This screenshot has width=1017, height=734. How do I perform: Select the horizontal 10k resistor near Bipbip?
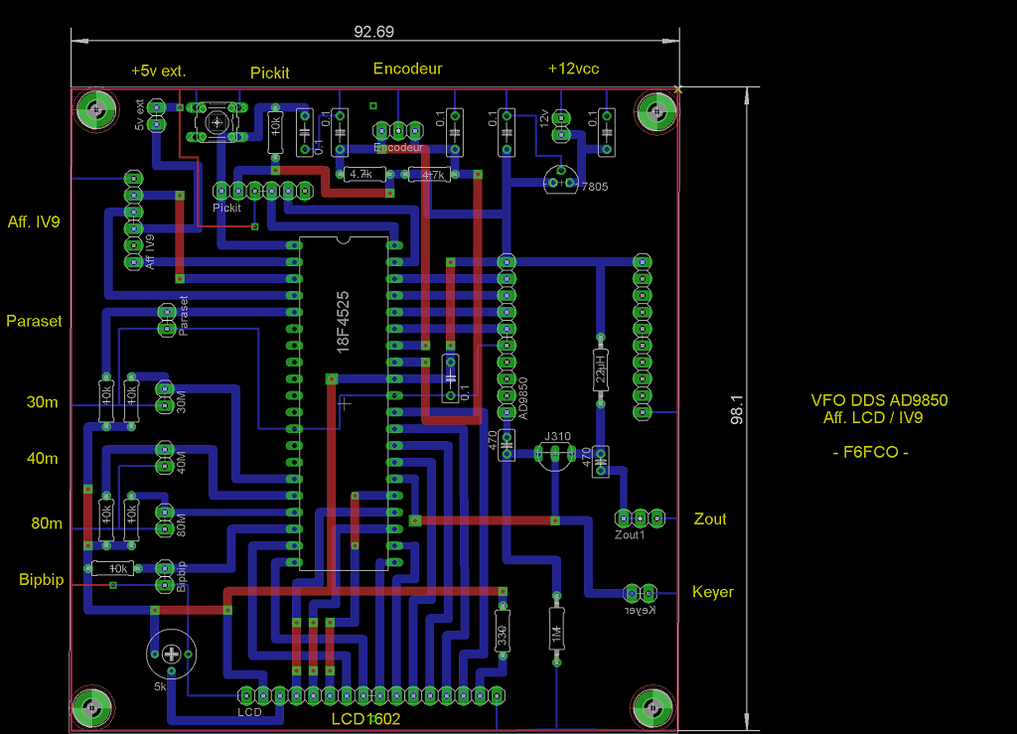pyautogui.click(x=113, y=569)
